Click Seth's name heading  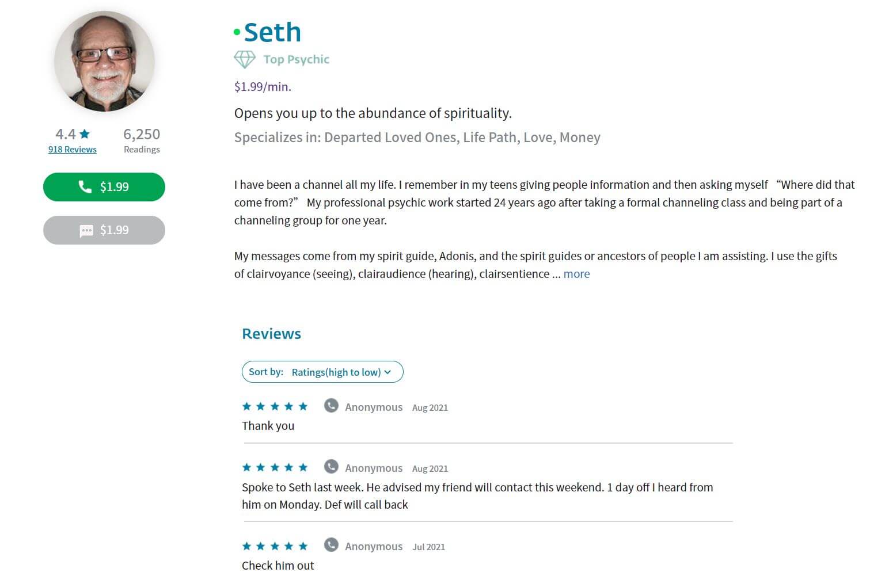pyautogui.click(x=272, y=32)
